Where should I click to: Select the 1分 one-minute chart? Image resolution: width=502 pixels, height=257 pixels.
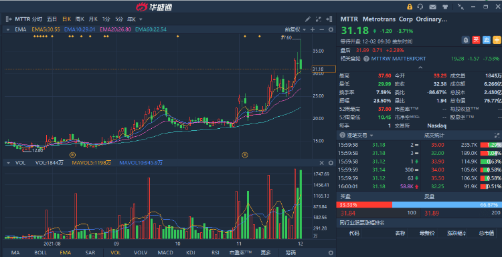106,19
